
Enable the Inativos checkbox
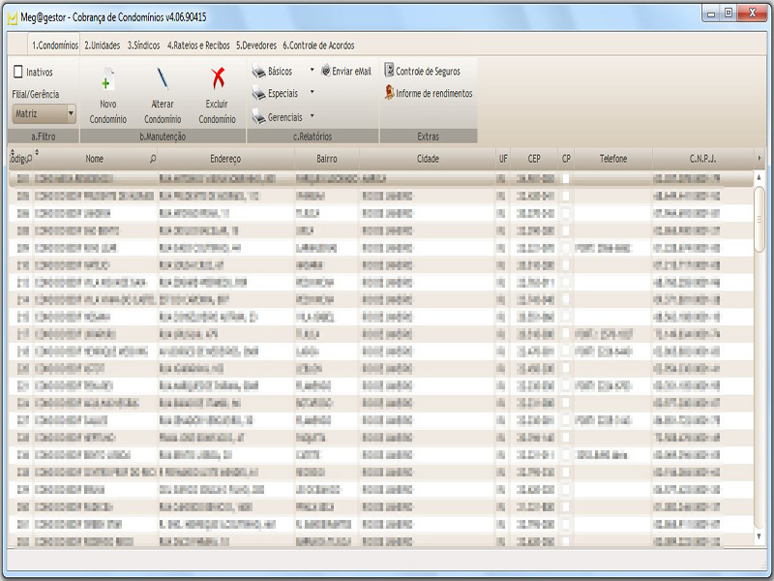pos(18,72)
